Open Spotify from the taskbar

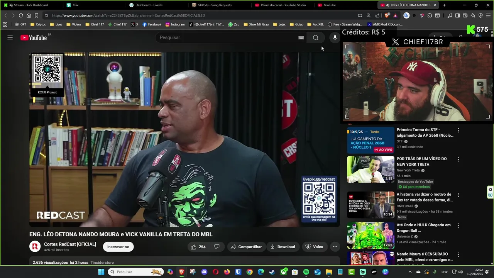[x=306, y=272]
